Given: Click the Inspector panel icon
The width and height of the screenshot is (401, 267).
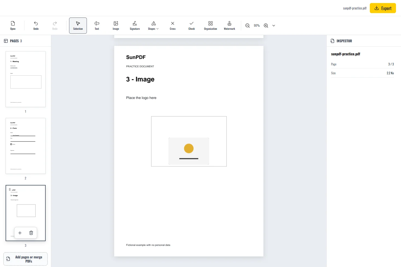Looking at the screenshot, I should pos(332,41).
